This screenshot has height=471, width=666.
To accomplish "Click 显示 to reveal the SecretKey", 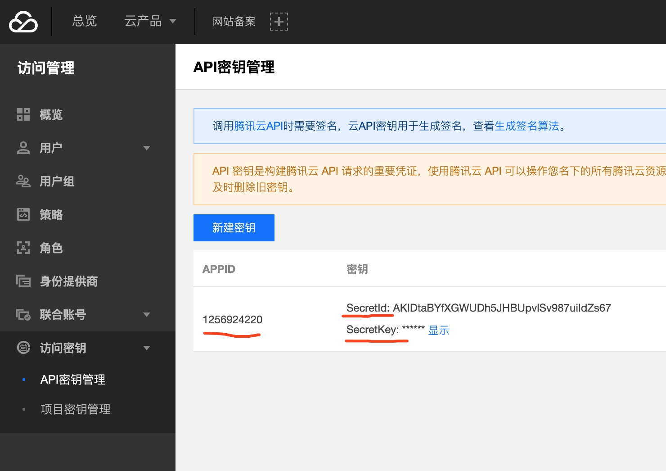I will click(x=438, y=331).
